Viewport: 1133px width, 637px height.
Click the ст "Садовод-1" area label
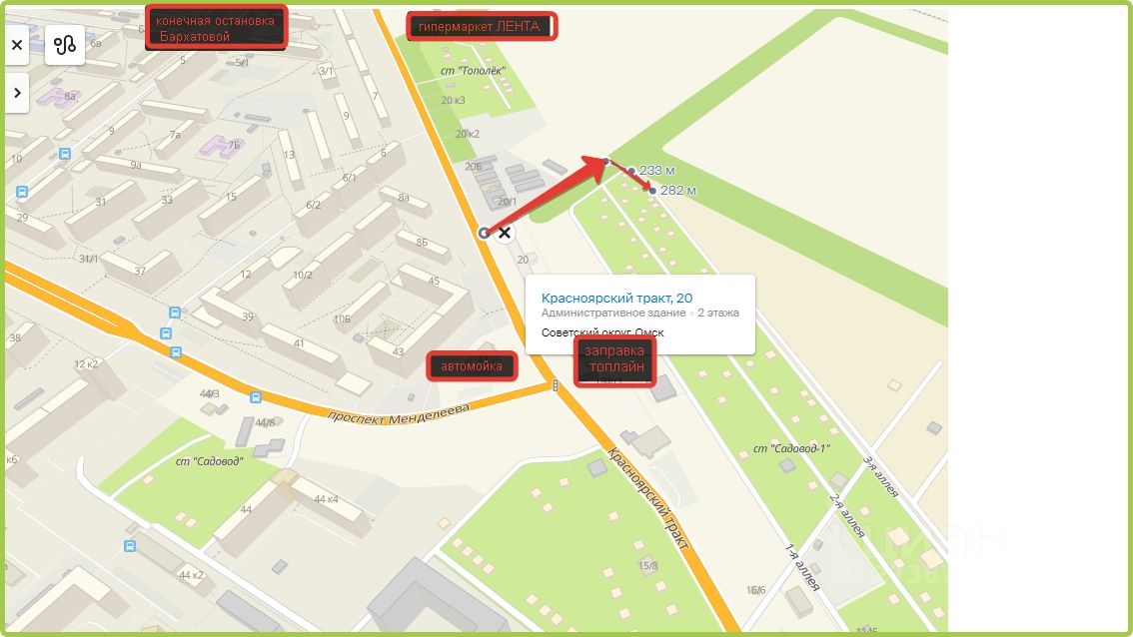click(791, 448)
